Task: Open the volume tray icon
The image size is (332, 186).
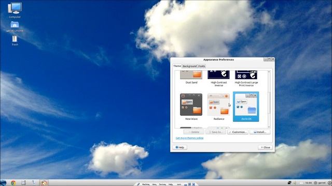Action: (295, 183)
